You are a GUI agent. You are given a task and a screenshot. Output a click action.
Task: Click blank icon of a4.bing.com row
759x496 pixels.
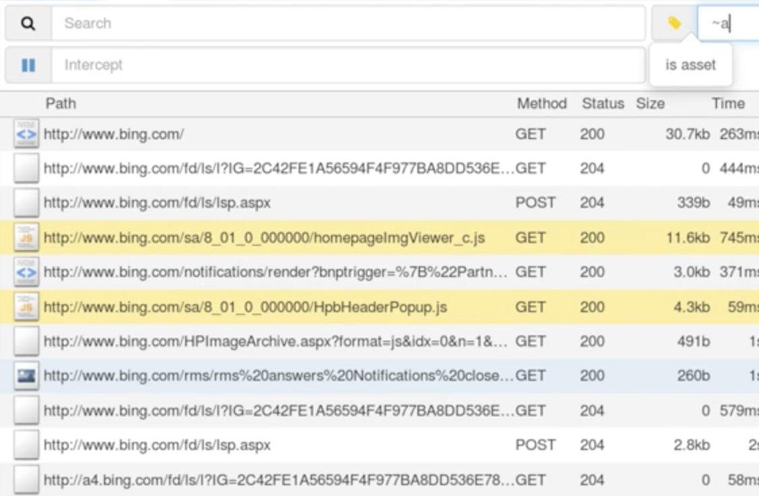point(26,480)
